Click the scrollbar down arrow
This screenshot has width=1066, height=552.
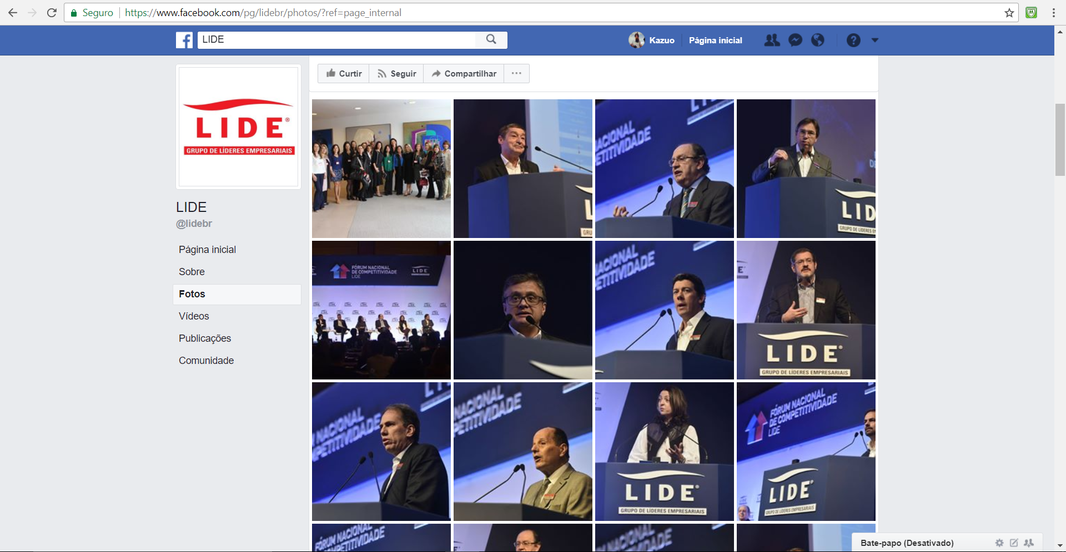(x=1060, y=546)
